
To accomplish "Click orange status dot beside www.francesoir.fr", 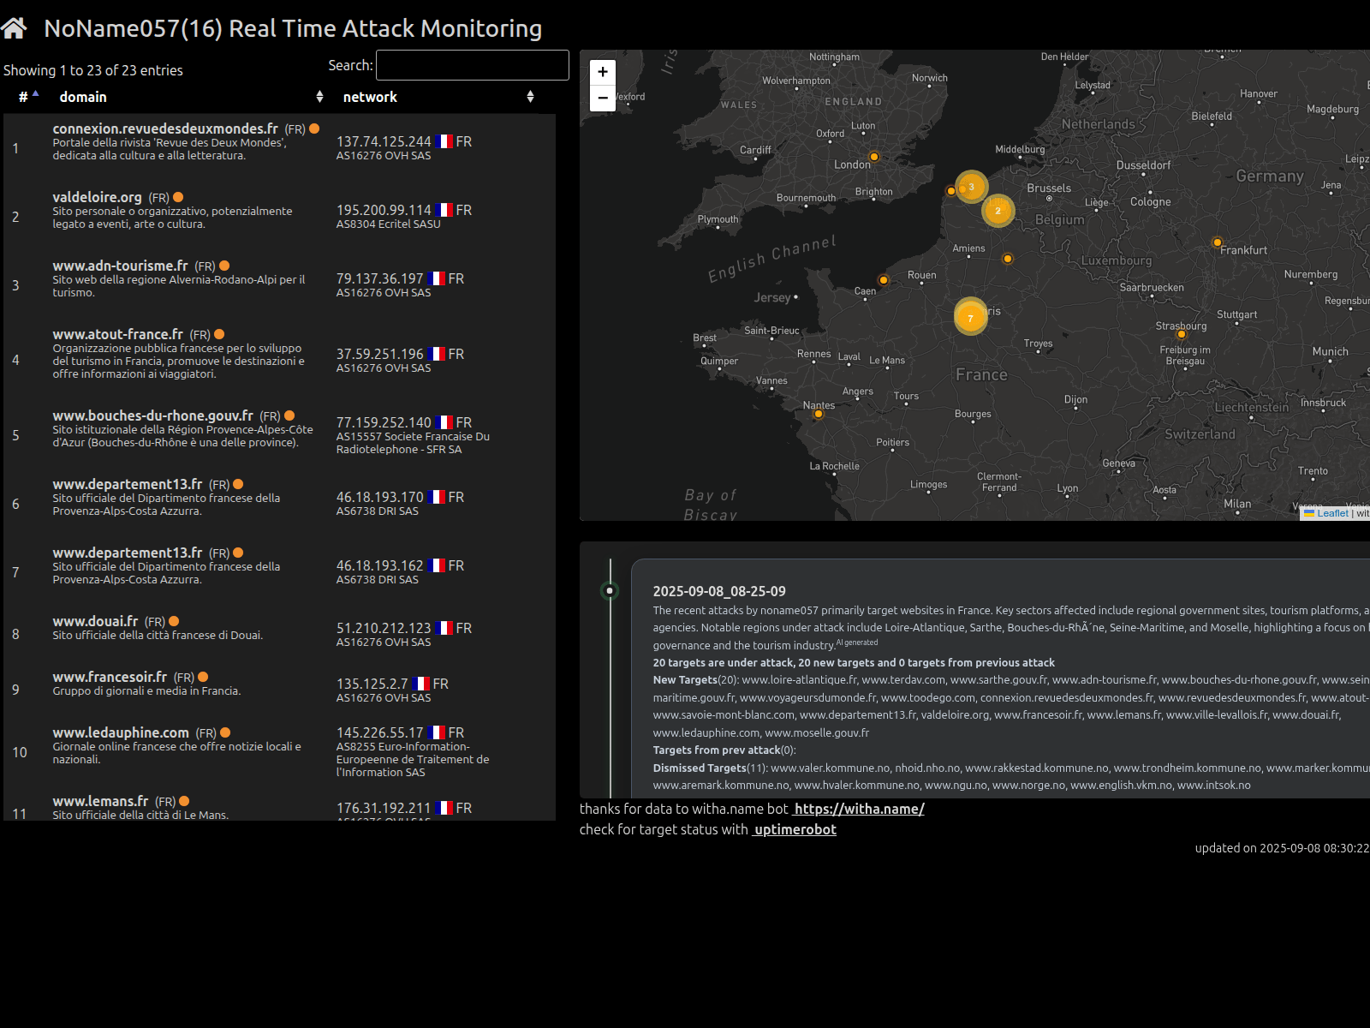I will [x=203, y=677].
